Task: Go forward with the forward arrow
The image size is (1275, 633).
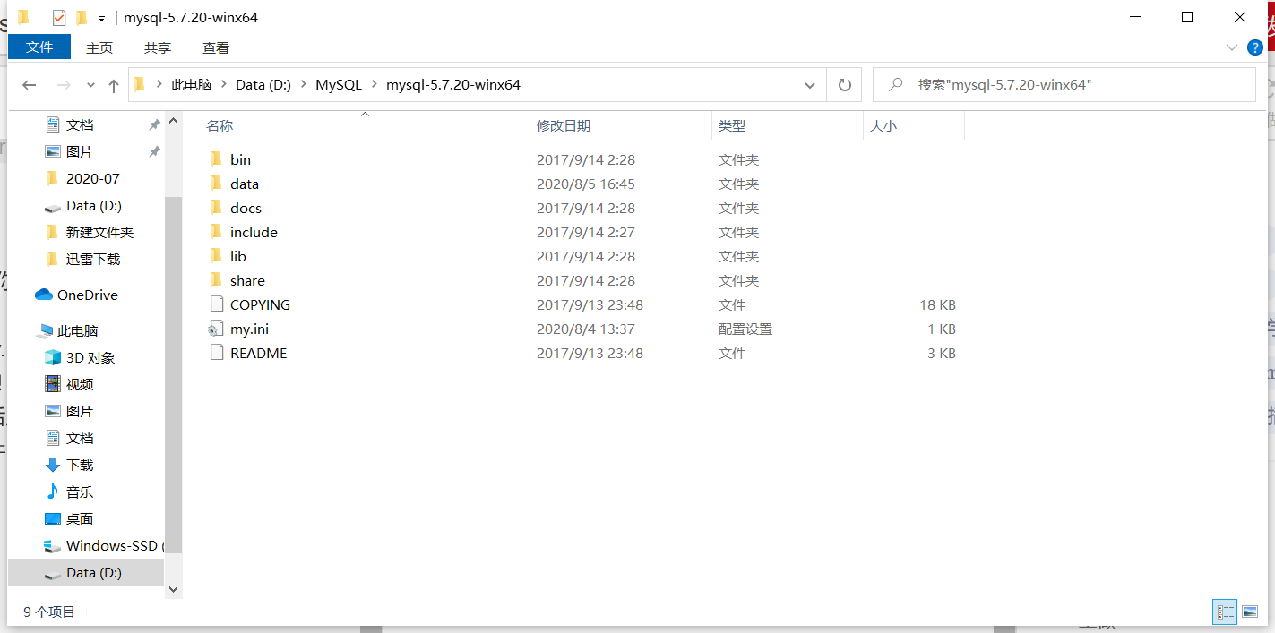Action: 64,85
